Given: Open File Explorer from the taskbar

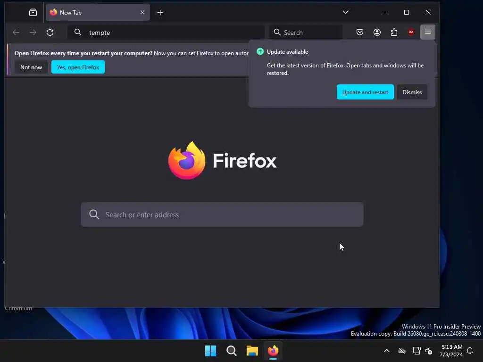Looking at the screenshot, I should tap(252, 351).
